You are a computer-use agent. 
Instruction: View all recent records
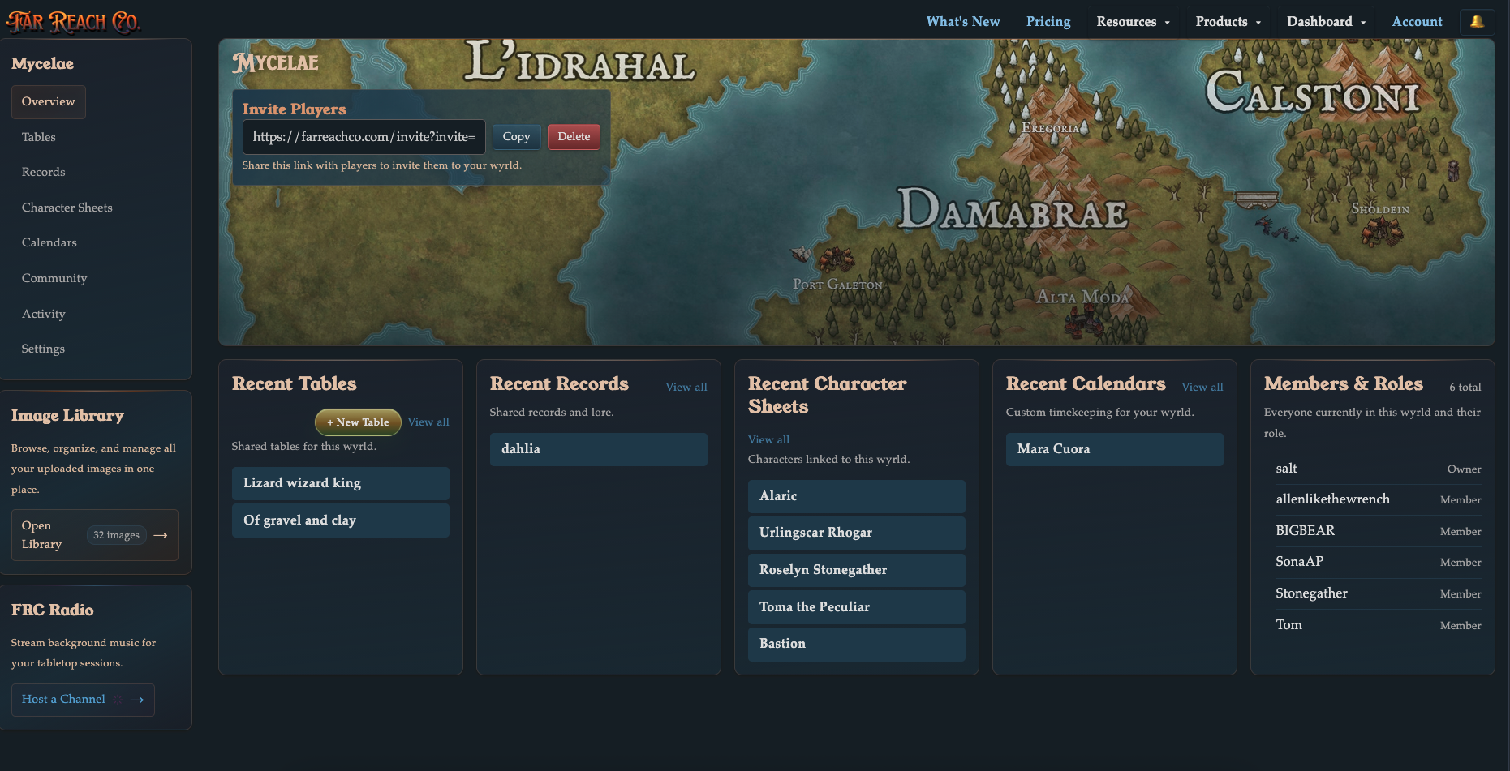coord(686,387)
